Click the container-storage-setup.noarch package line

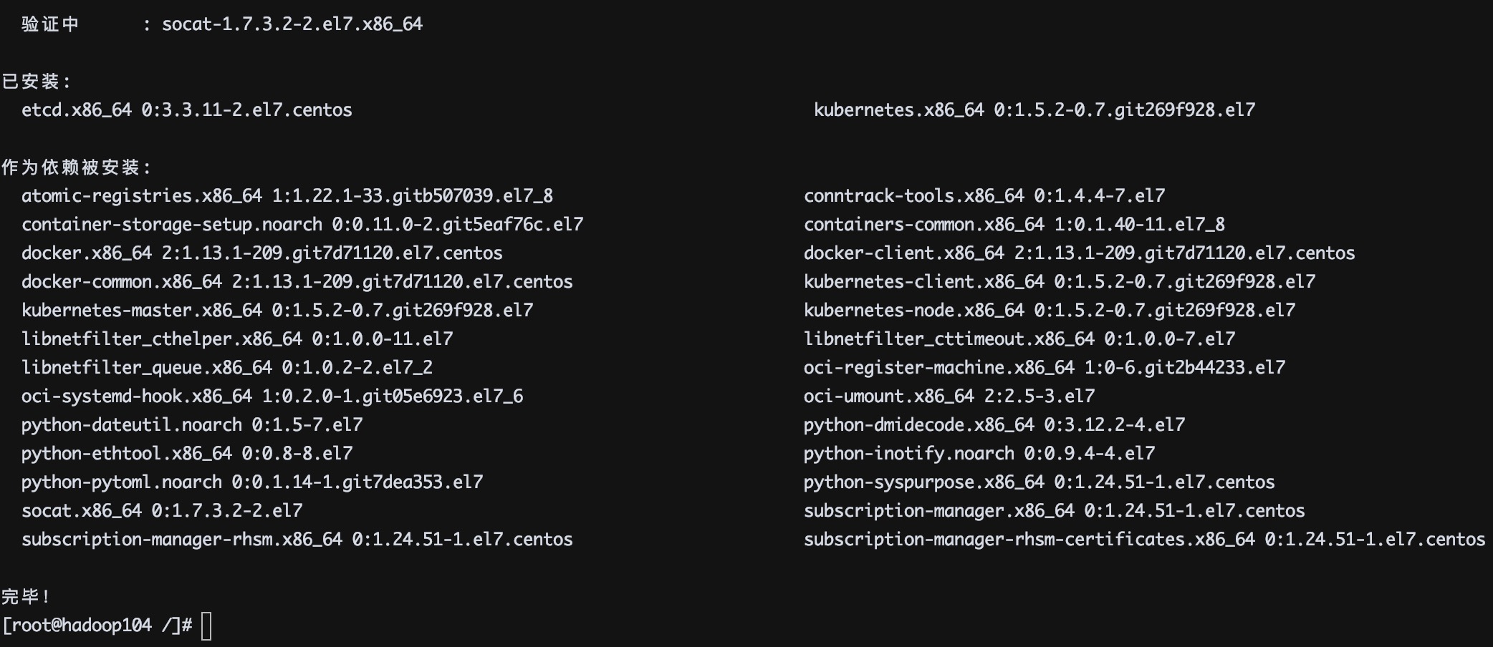pyautogui.click(x=302, y=225)
